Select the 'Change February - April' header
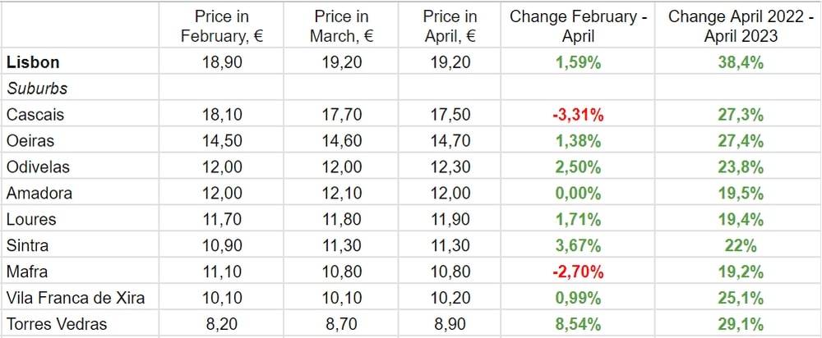 tap(577, 26)
